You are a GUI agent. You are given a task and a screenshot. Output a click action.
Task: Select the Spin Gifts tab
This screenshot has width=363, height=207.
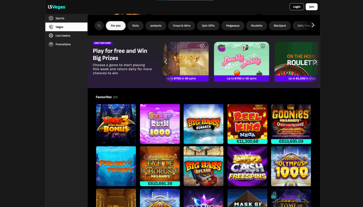(208, 26)
